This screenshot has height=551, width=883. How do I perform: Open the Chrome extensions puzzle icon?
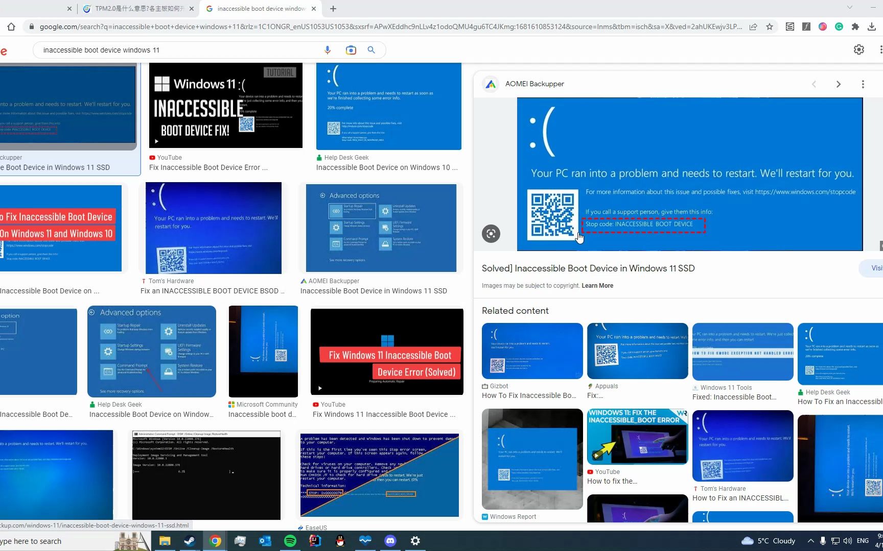pyautogui.click(x=855, y=27)
